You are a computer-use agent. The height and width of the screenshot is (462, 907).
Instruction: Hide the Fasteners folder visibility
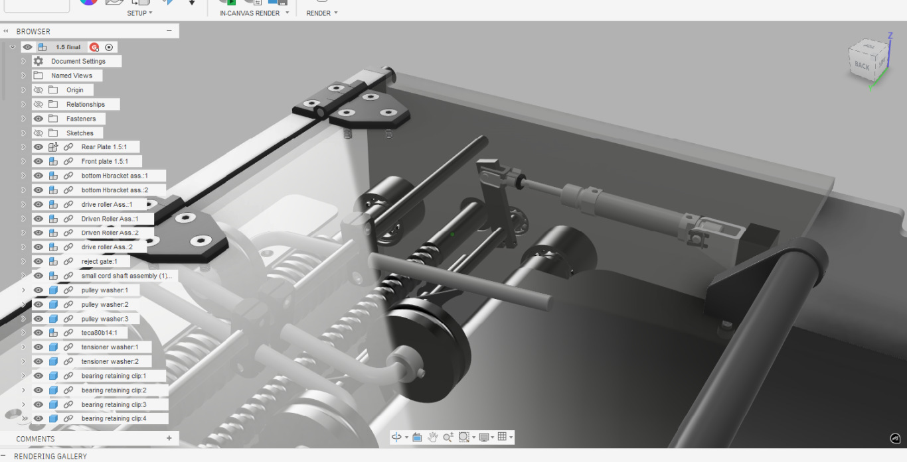point(39,119)
